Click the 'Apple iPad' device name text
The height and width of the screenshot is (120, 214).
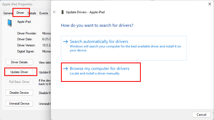[24, 22]
